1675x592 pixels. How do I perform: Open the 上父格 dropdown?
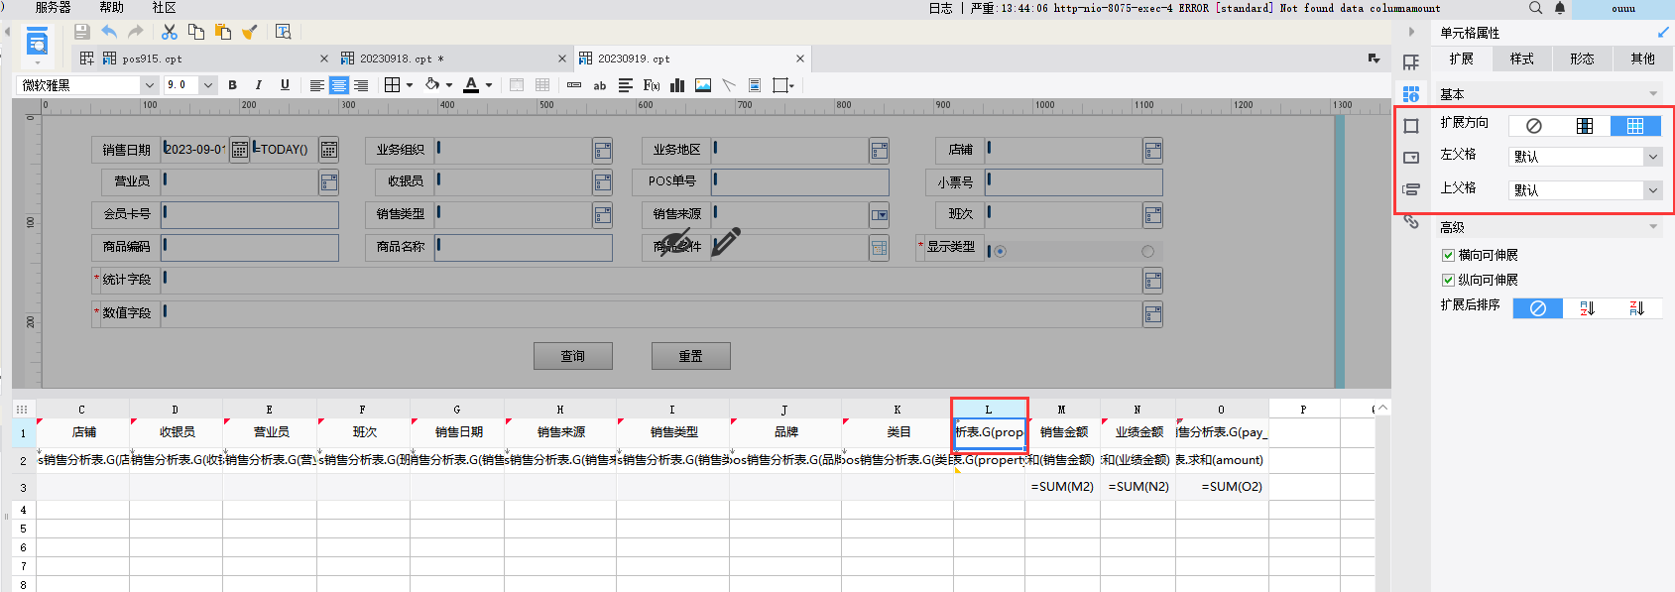1585,190
